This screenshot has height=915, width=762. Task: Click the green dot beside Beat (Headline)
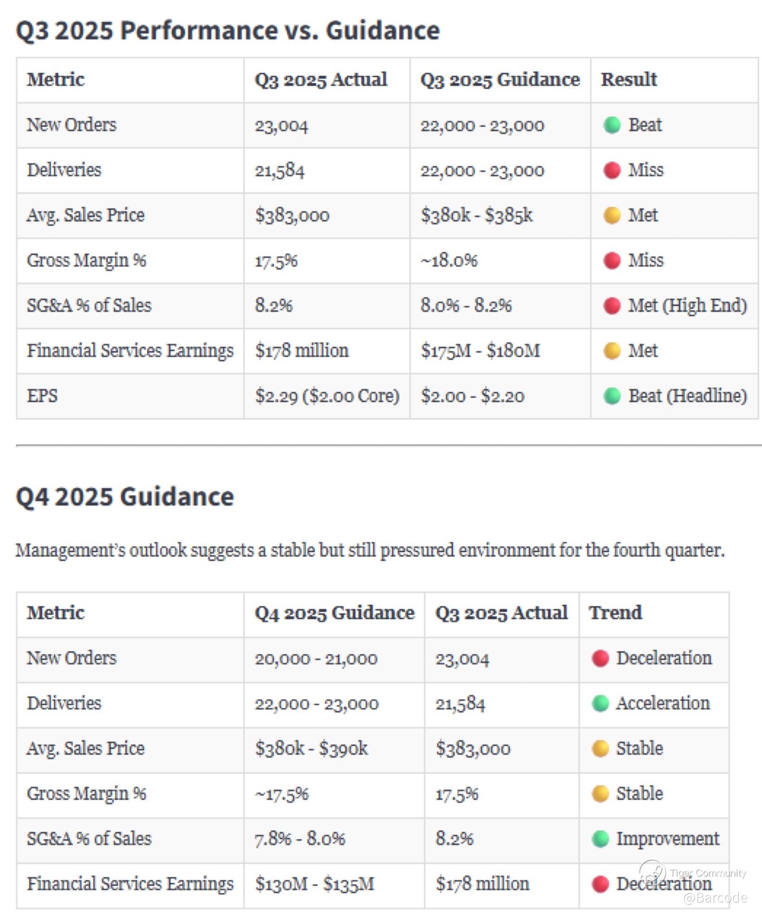coord(612,396)
